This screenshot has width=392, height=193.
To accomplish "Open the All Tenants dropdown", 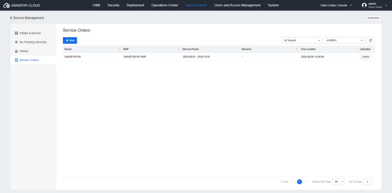I will [302, 40].
